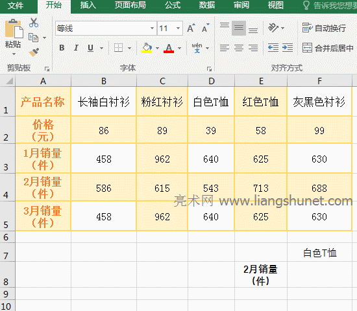This screenshot has height=311, width=357.
Task: Expand orientation dropdown arrow
Action: 282,28
